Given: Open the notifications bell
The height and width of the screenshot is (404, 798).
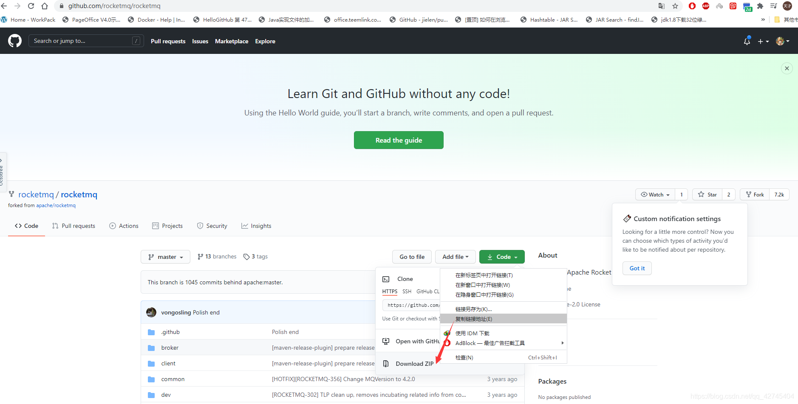Looking at the screenshot, I should click(747, 41).
